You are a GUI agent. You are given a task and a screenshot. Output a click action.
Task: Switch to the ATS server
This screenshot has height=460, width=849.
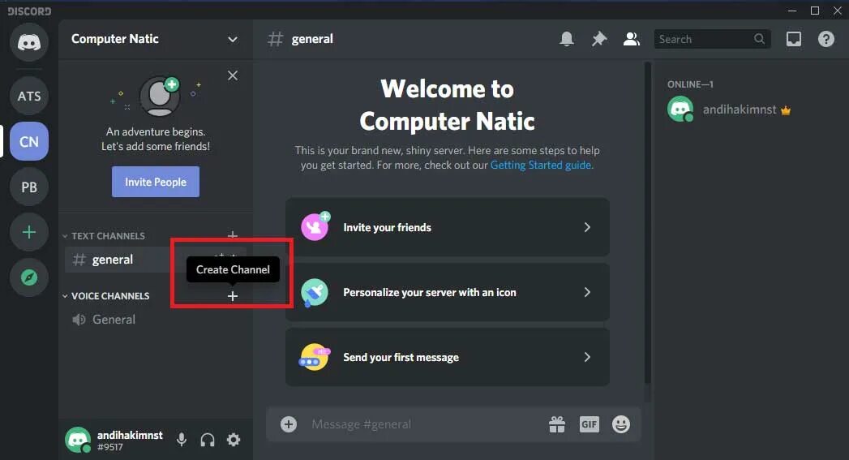[x=29, y=96]
